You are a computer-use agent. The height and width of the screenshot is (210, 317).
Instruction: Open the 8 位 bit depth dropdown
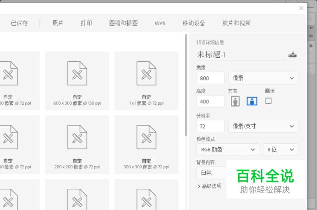(280, 150)
